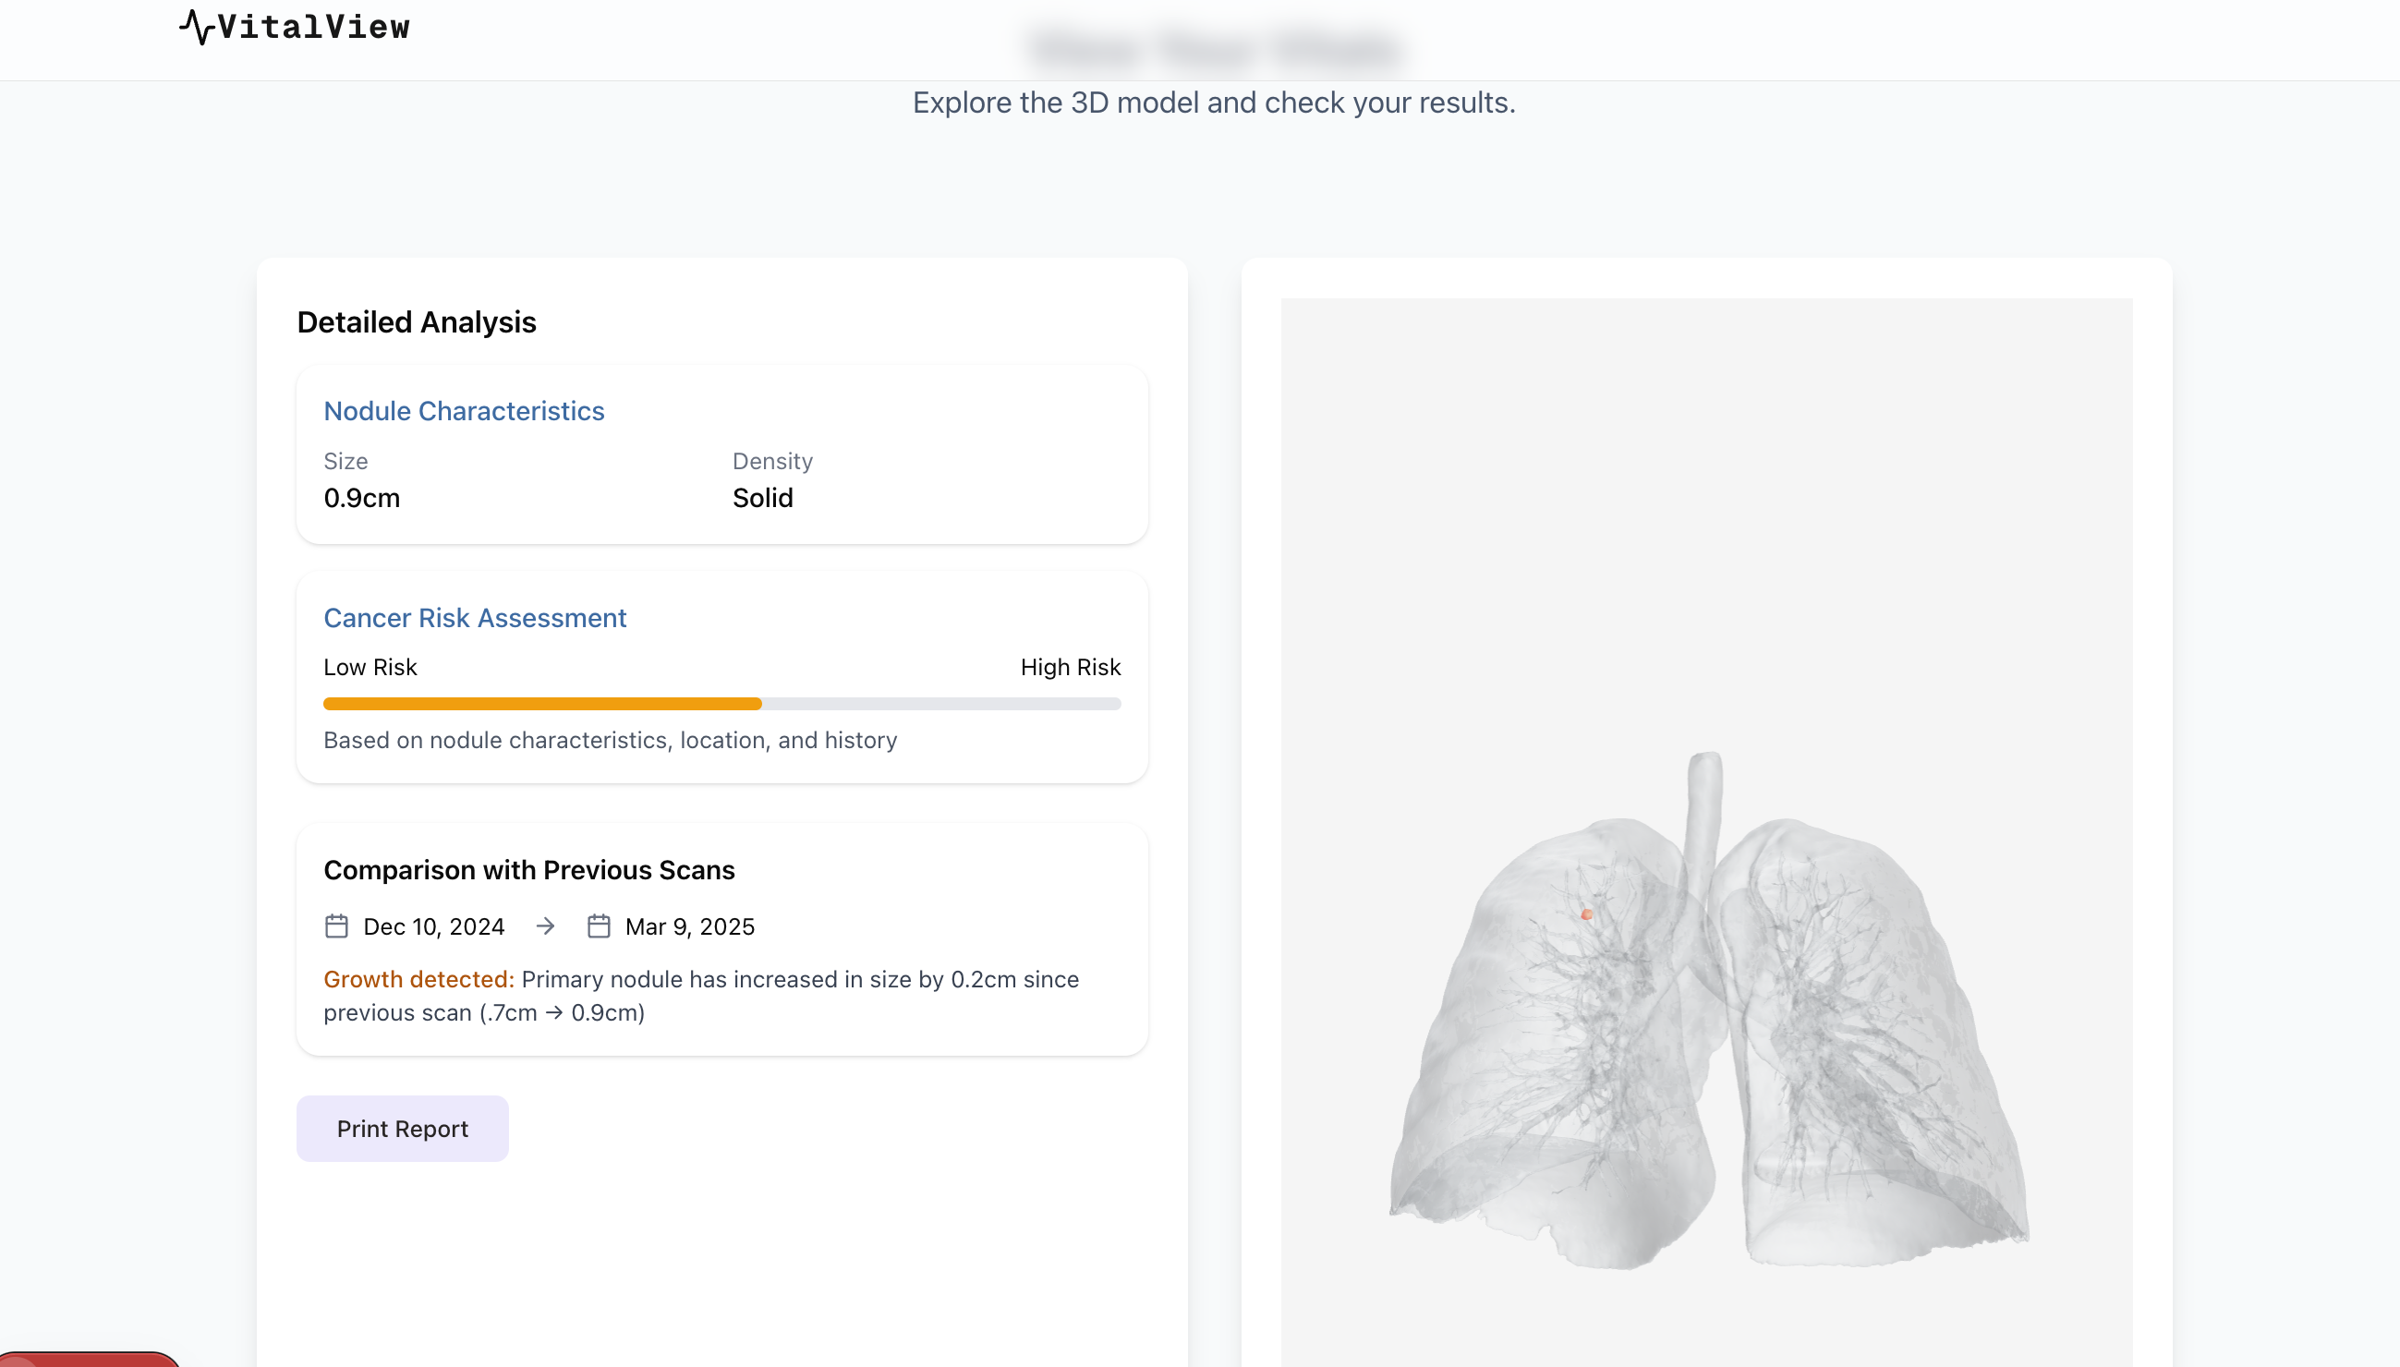Click the Cancer Risk Assessment heading
The width and height of the screenshot is (2400, 1367).
[474, 618]
